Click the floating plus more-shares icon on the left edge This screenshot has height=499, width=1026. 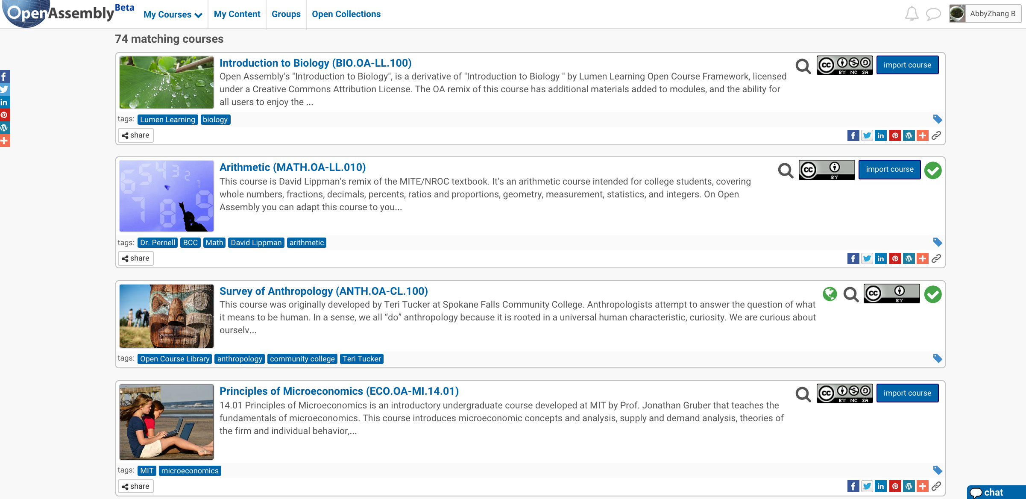4,141
